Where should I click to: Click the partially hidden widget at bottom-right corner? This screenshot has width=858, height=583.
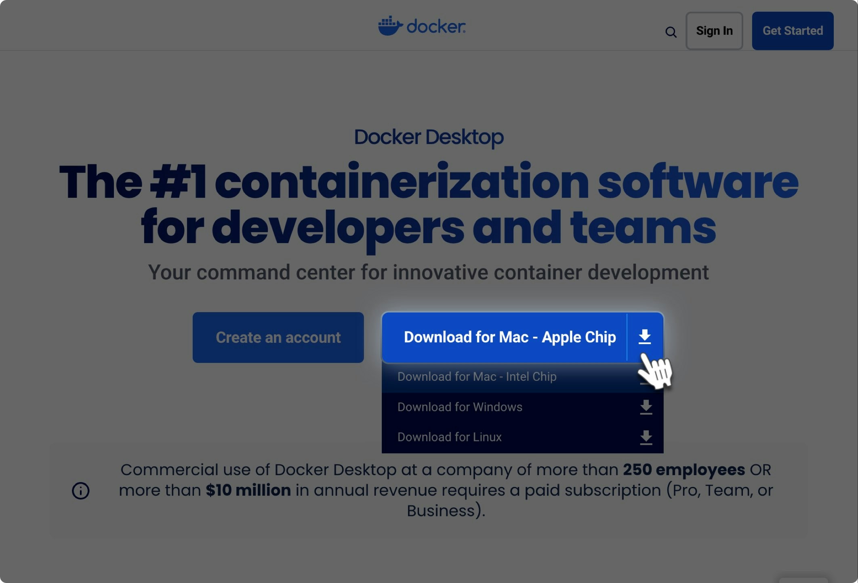(803, 580)
